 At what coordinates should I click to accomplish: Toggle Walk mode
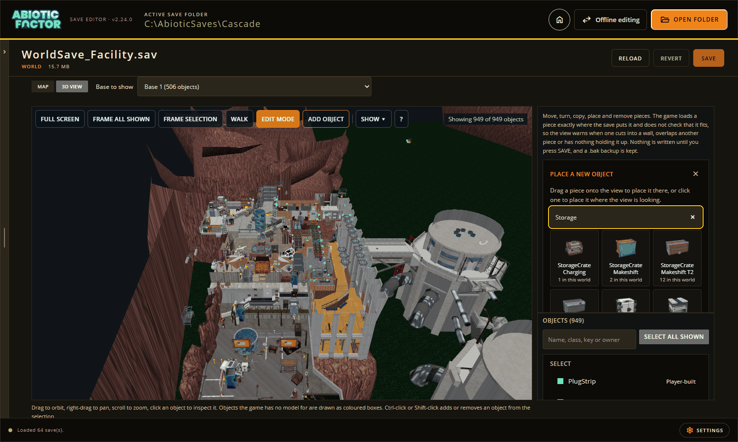(x=239, y=119)
